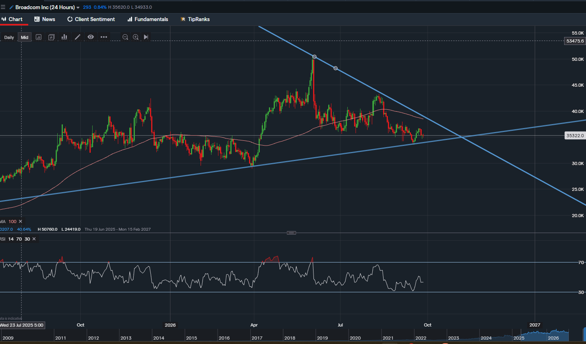Open the News tab
Image resolution: width=586 pixels, height=344 pixels.
coord(45,19)
